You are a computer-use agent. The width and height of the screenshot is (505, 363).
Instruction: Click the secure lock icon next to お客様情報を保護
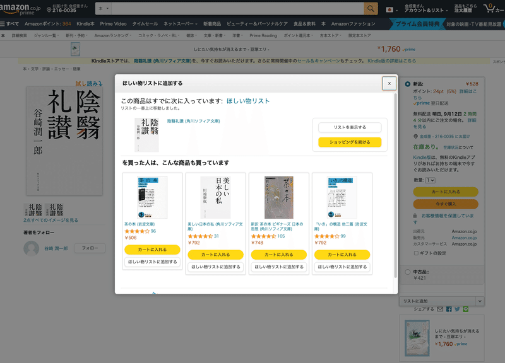[x=415, y=216]
